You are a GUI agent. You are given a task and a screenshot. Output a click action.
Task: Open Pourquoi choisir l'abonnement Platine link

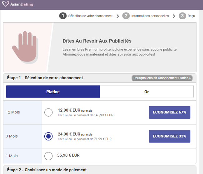162,78
